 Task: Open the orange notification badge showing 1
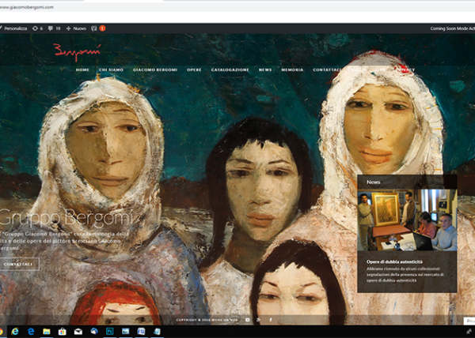102,28
